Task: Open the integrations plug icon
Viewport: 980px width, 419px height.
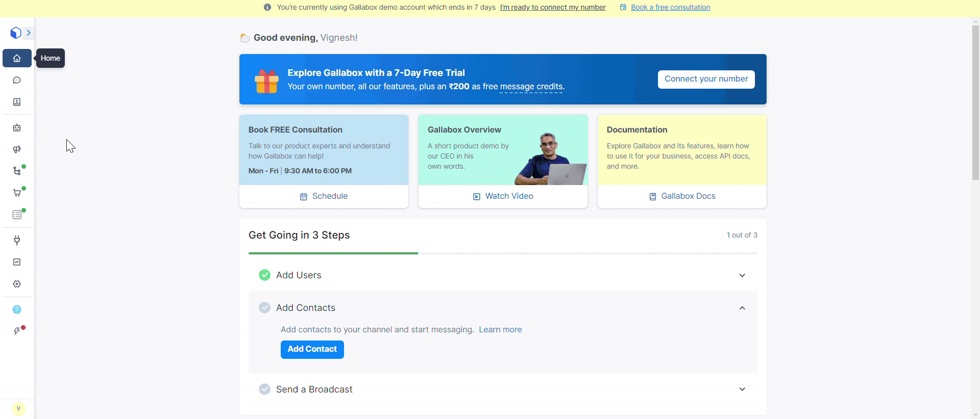Action: 17,240
